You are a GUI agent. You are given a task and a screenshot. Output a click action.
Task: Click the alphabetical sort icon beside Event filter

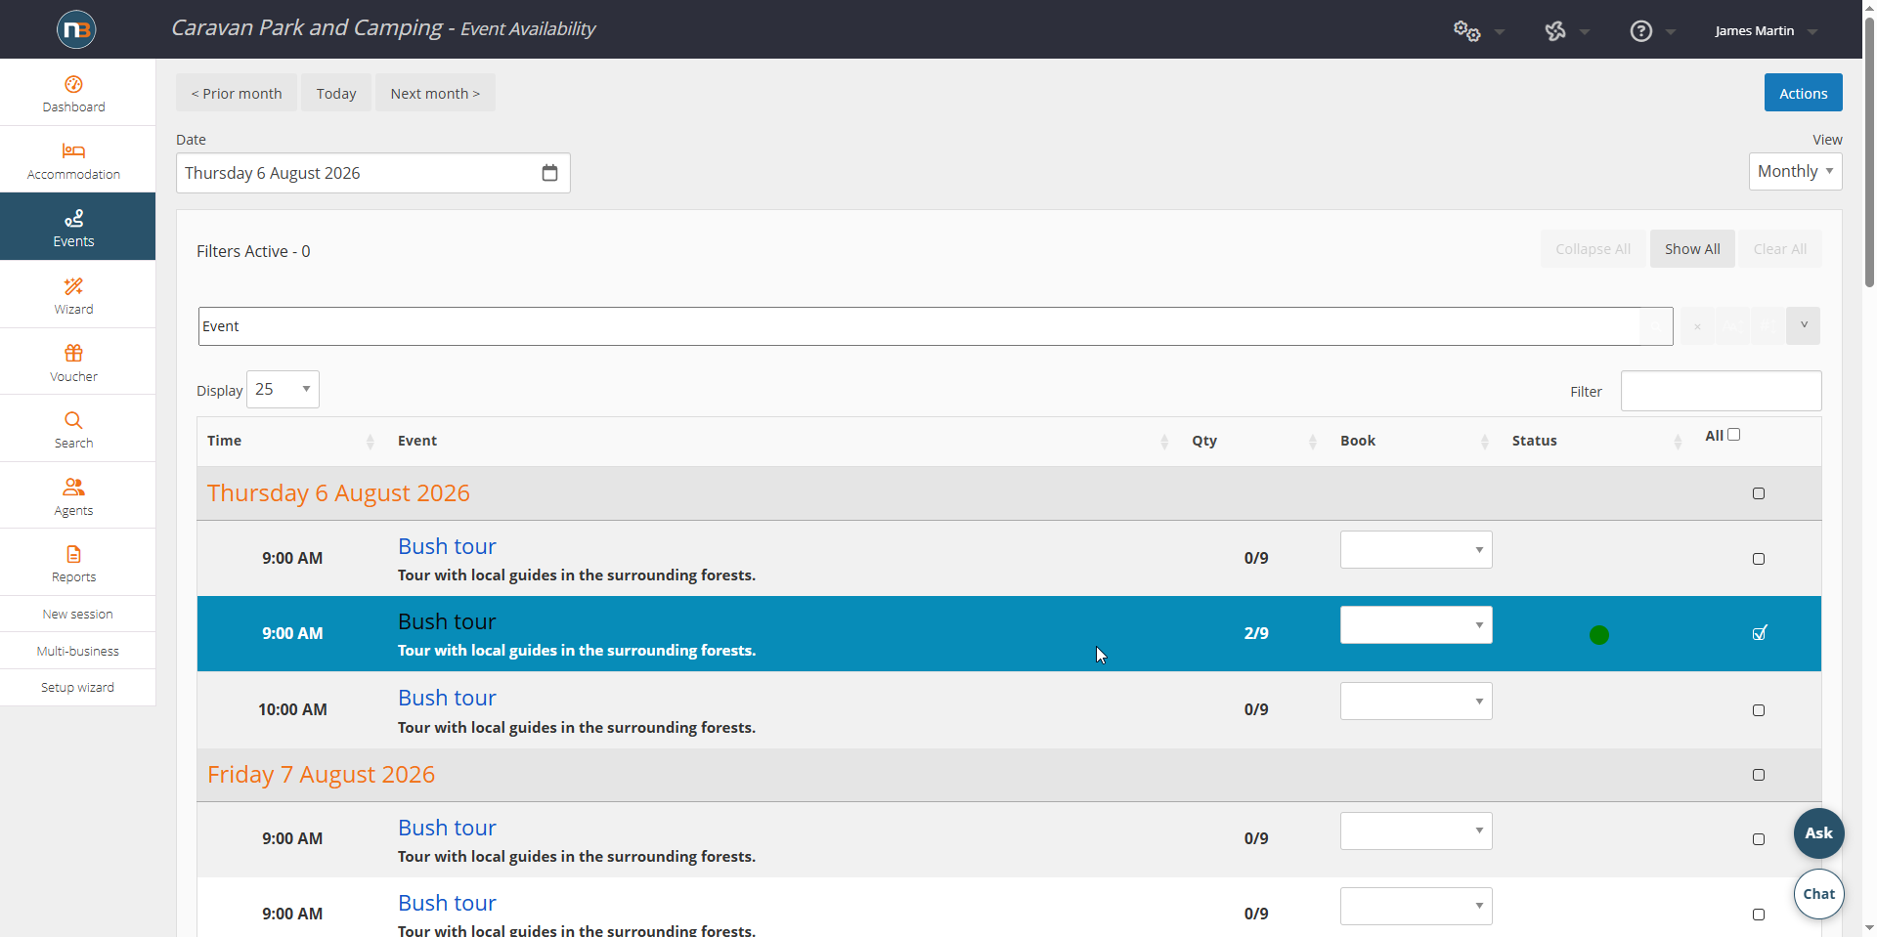coord(1733,326)
